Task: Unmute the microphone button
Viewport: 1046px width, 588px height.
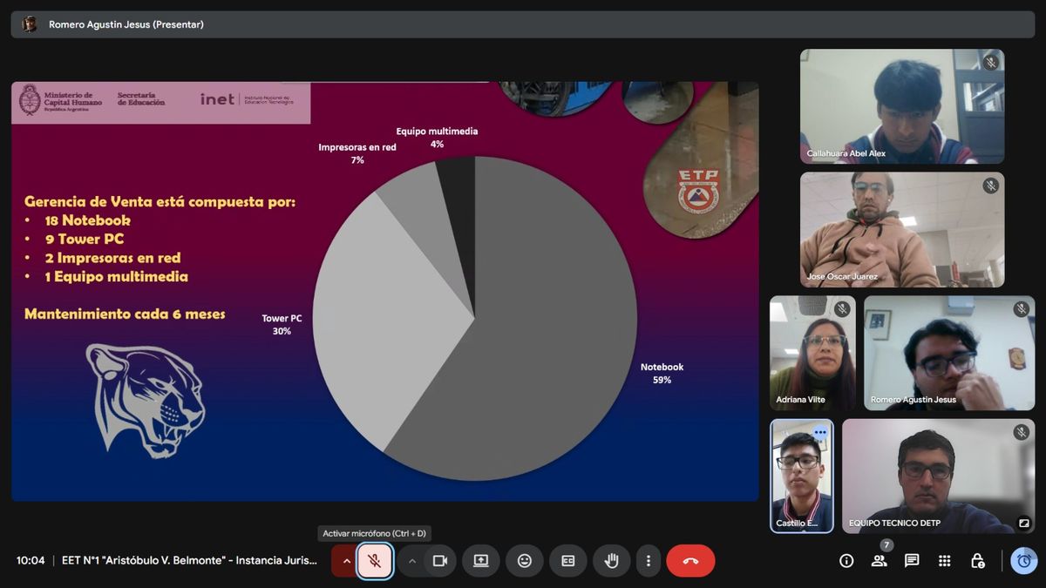Action: point(375,561)
